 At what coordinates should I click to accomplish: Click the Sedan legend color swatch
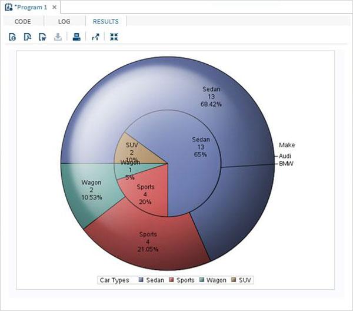pyautogui.click(x=141, y=280)
